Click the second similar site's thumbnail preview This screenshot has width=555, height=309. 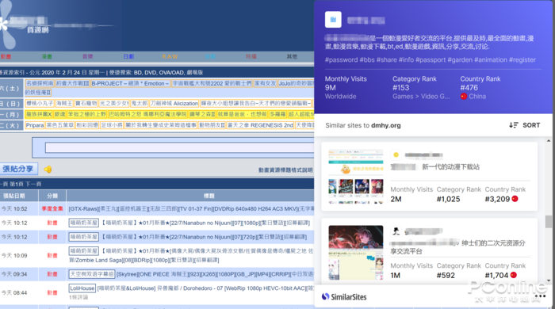click(x=356, y=253)
